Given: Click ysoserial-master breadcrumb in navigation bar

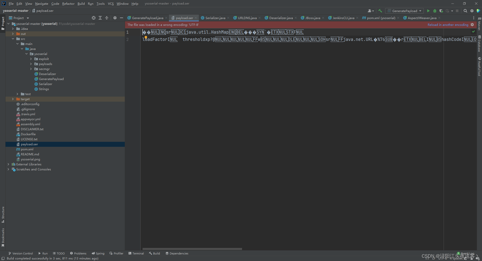Looking at the screenshot, I should [16, 11].
